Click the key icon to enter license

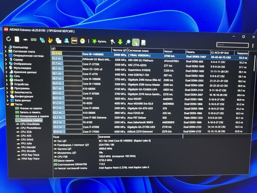(112, 42)
